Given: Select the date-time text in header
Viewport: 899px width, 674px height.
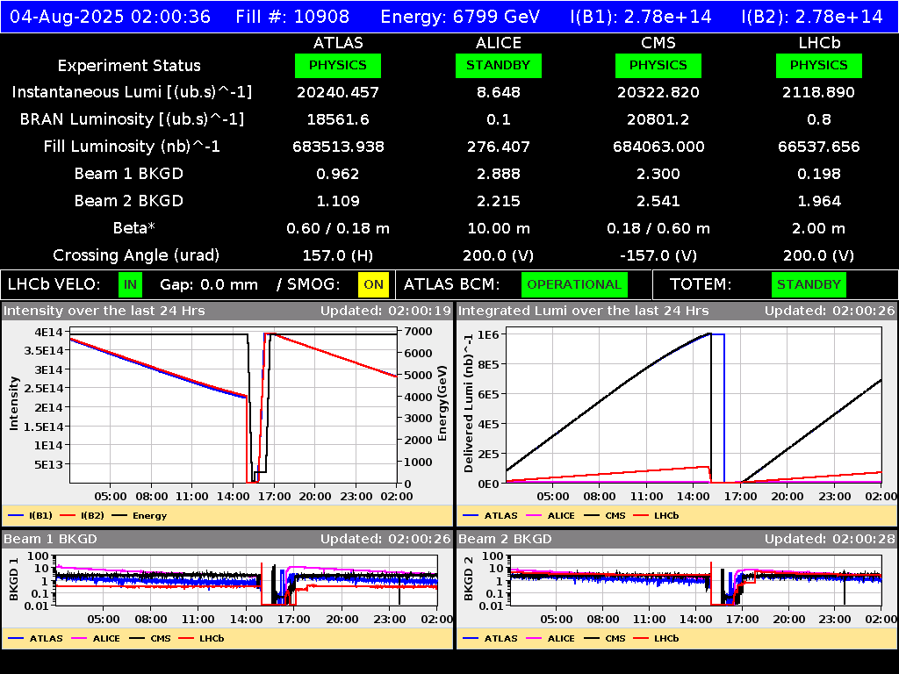Looking at the screenshot, I should click(x=110, y=16).
